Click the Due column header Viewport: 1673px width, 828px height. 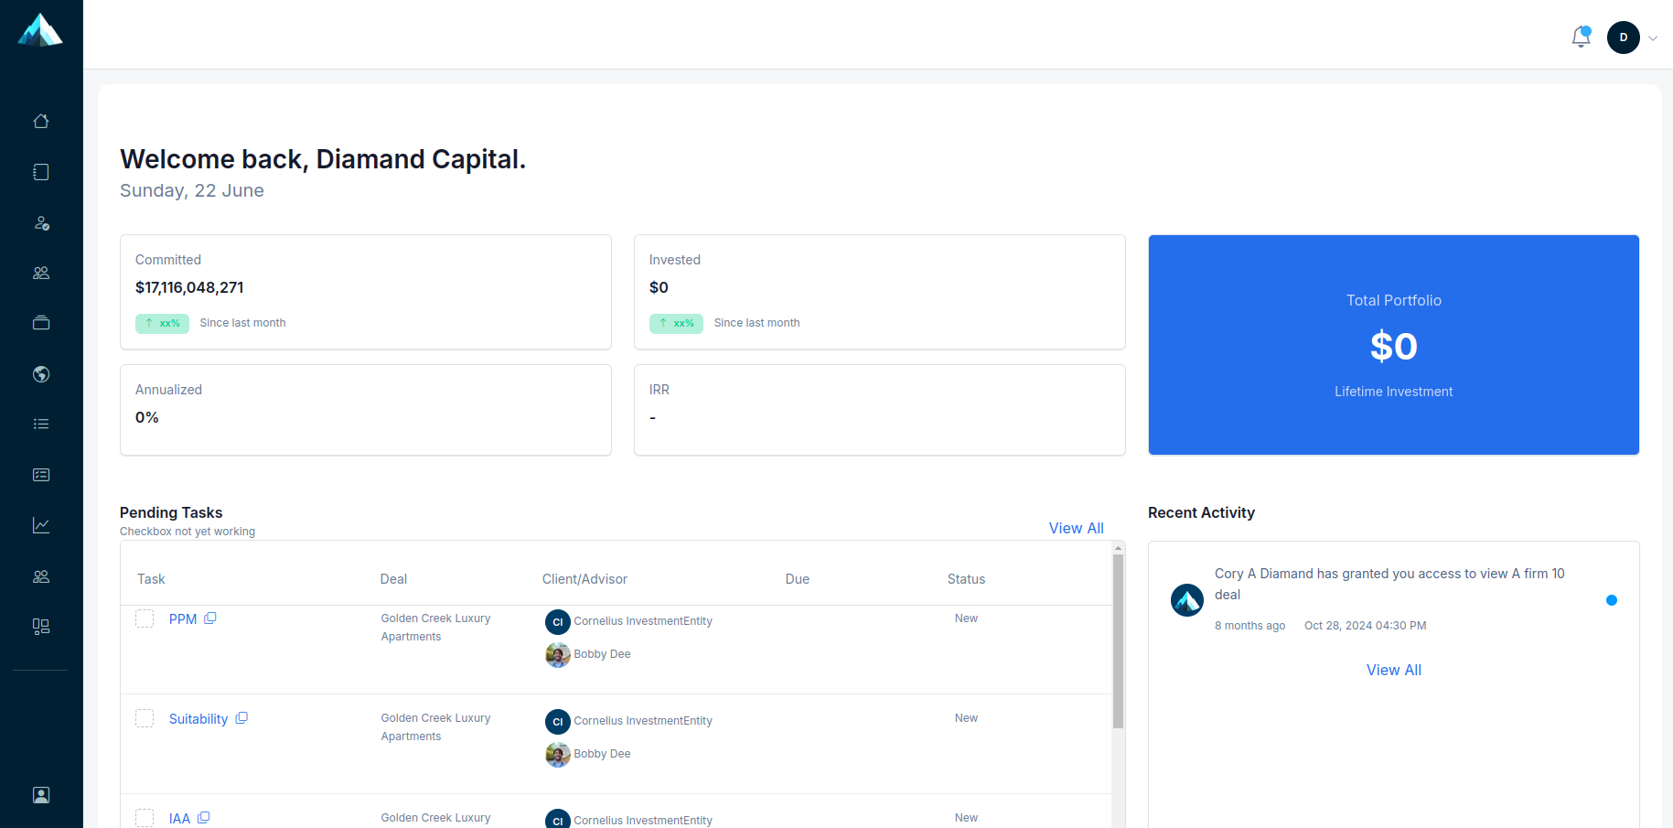click(798, 579)
